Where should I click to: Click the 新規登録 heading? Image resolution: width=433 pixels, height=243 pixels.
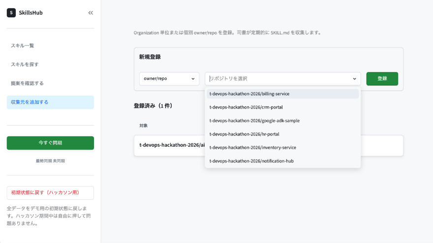[x=150, y=57]
